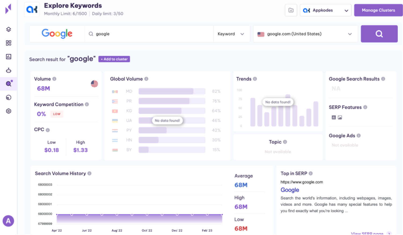Click the purple app logo in sidebar

[x=8, y=9]
